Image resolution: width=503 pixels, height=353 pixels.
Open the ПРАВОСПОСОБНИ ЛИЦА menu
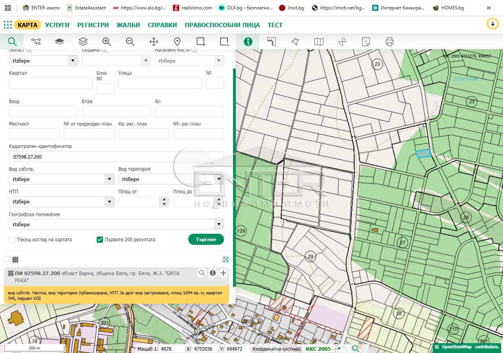pos(222,25)
